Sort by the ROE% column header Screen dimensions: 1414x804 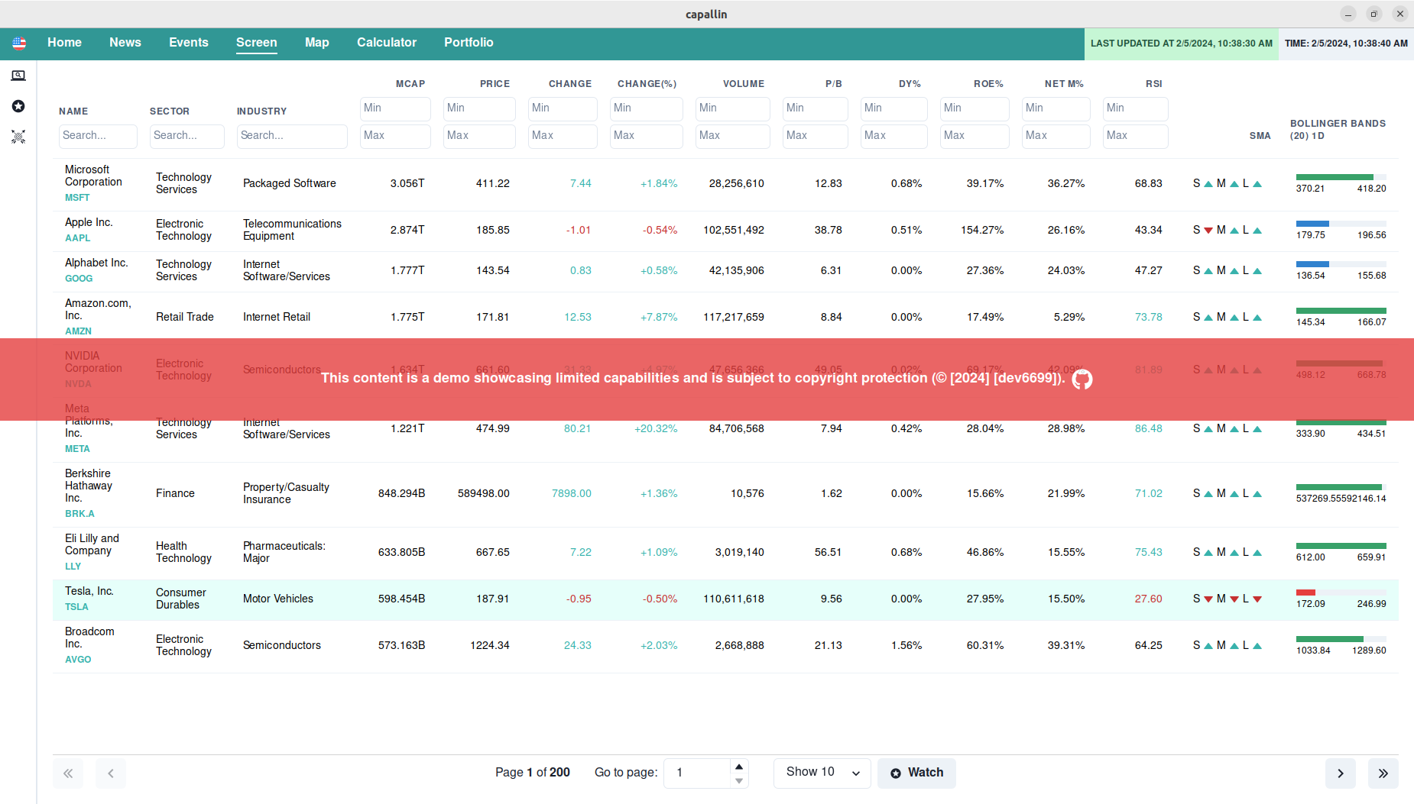(x=988, y=84)
